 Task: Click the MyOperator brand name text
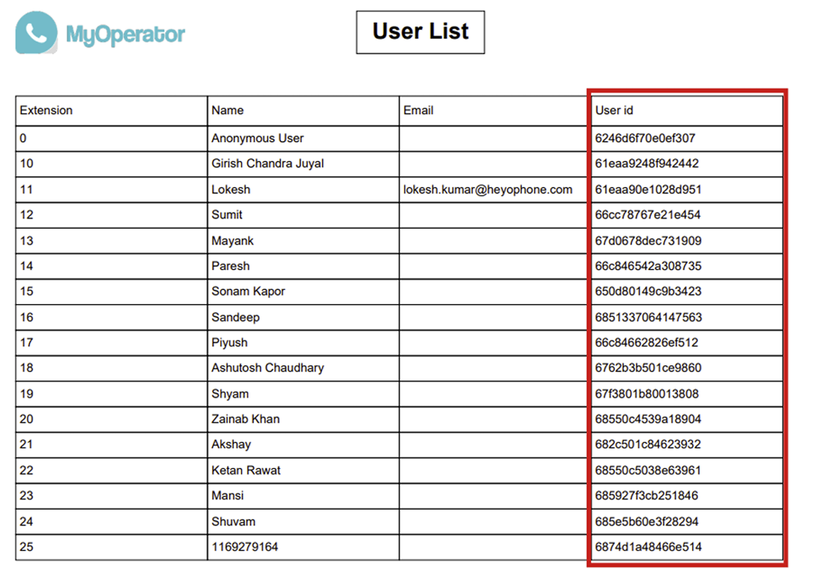click(x=124, y=33)
